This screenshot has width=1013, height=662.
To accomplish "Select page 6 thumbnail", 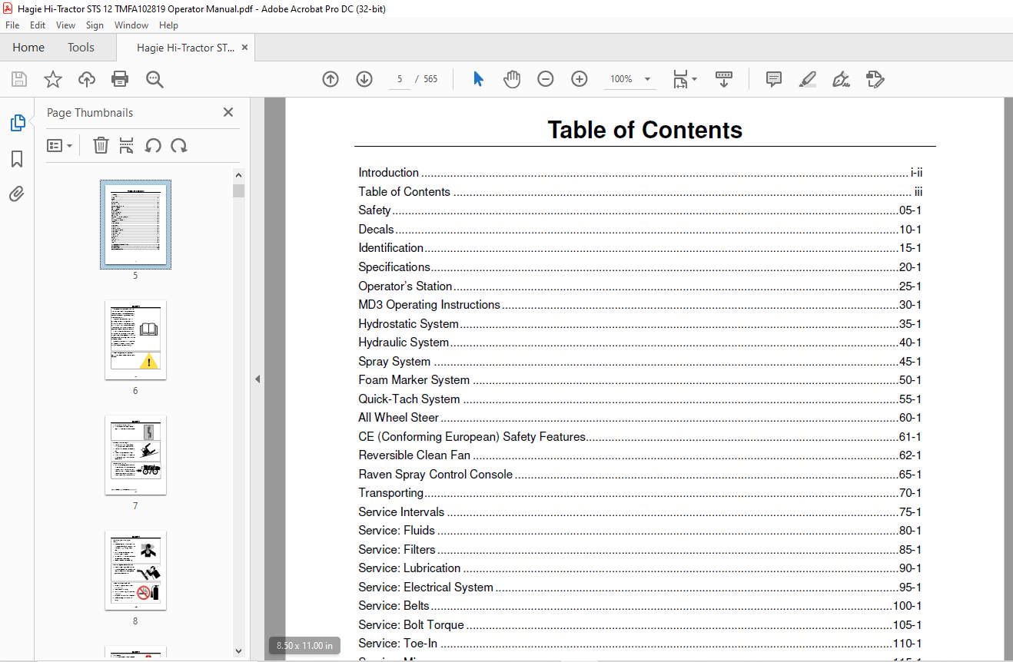I will 135,339.
